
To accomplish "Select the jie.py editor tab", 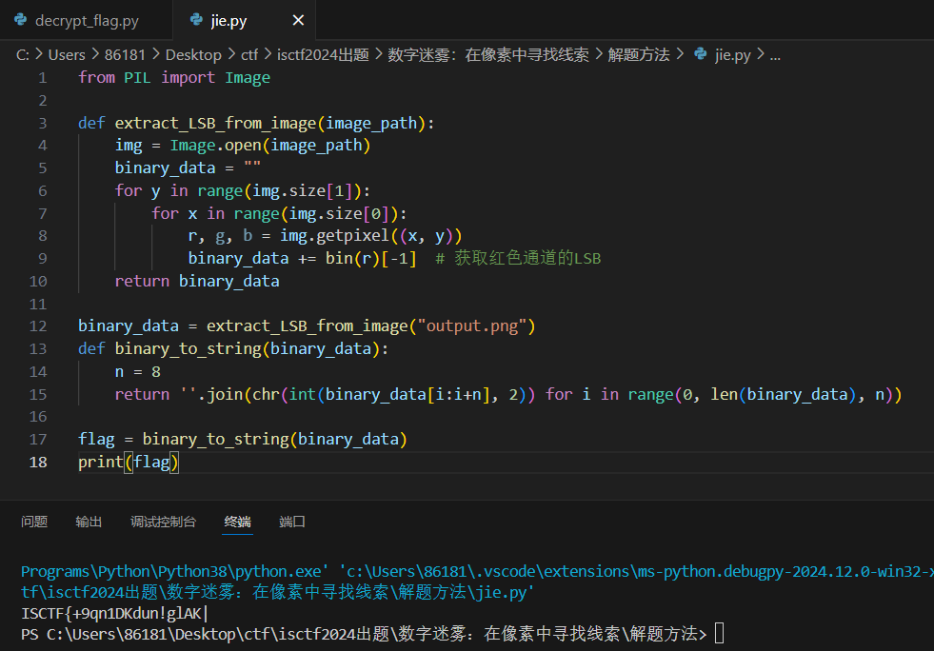I will (229, 21).
